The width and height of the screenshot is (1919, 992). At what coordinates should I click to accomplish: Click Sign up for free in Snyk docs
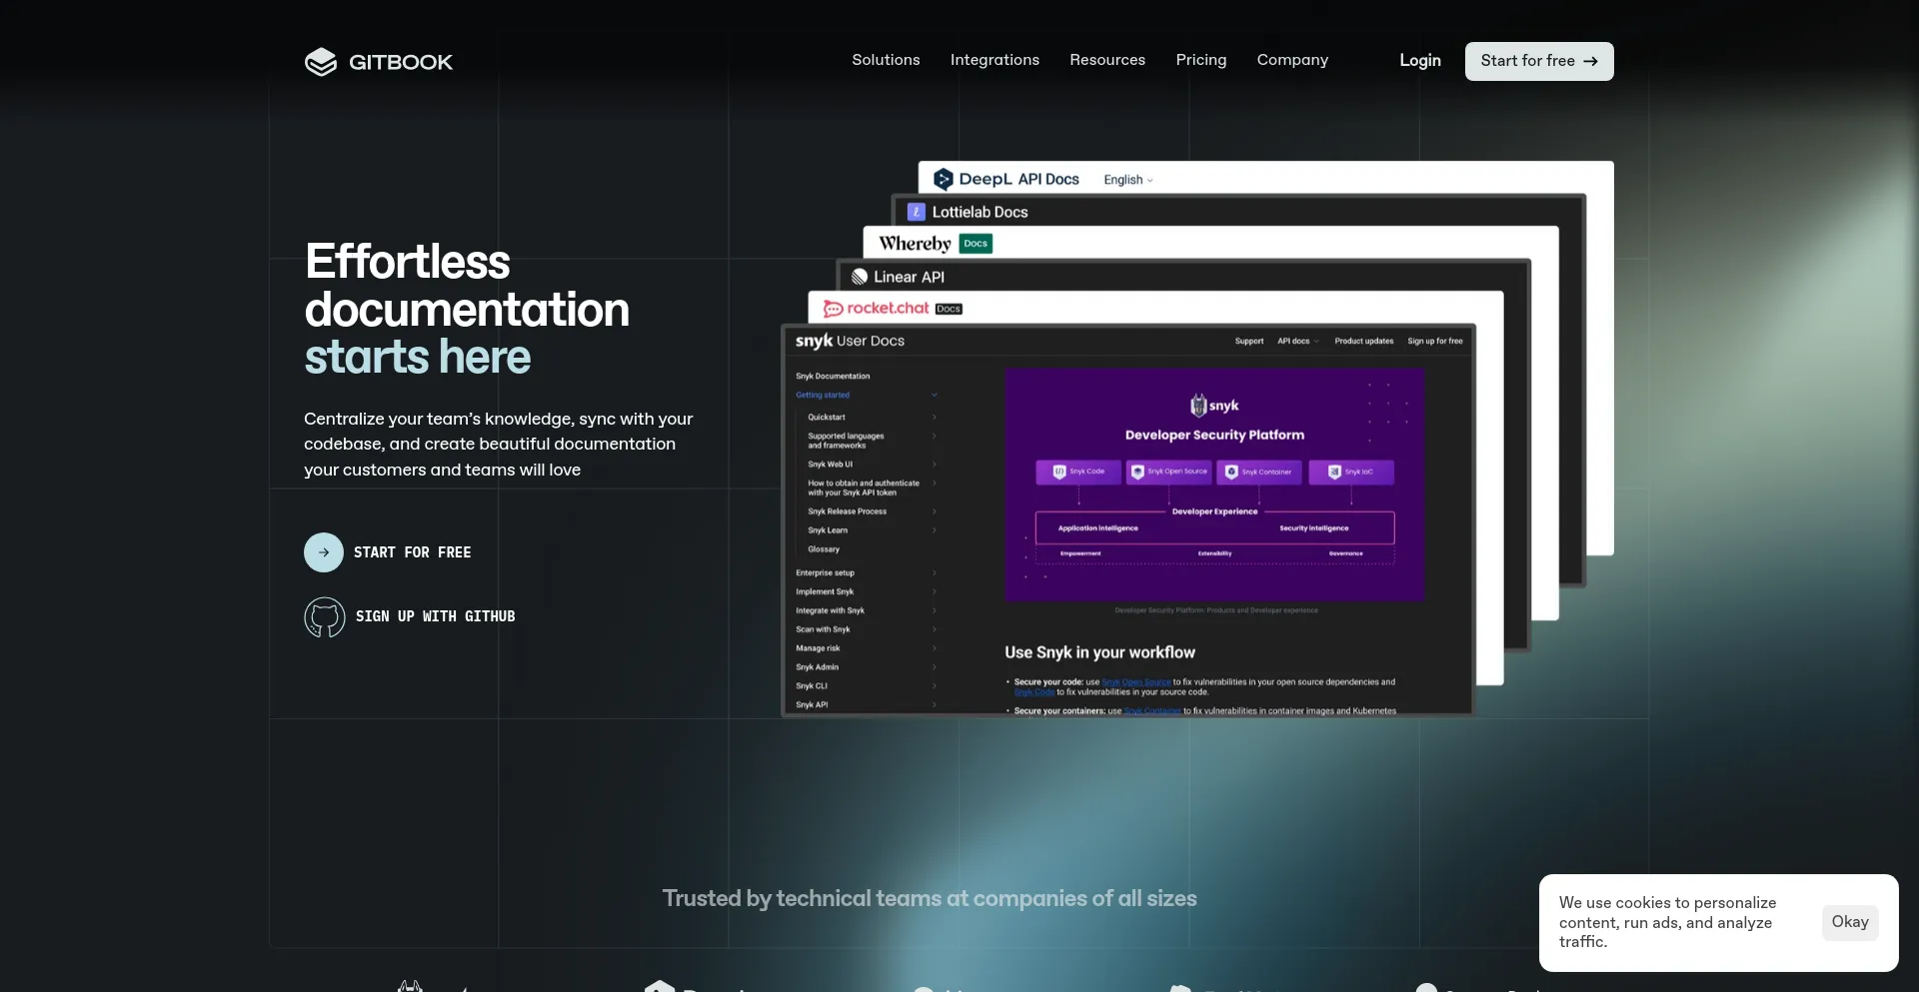click(x=1435, y=342)
